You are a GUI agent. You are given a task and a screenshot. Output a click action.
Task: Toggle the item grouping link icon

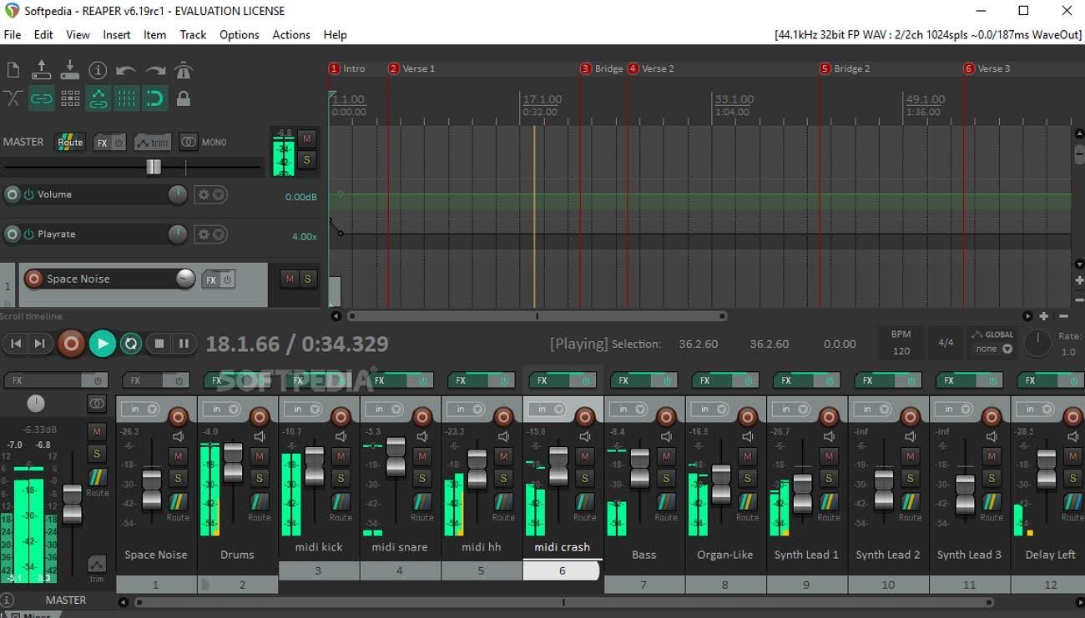coord(42,98)
